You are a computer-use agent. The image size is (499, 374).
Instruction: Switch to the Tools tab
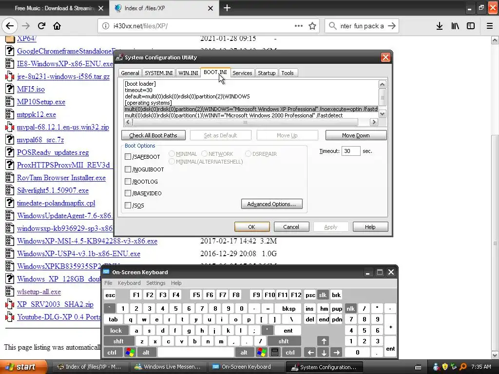point(288,73)
